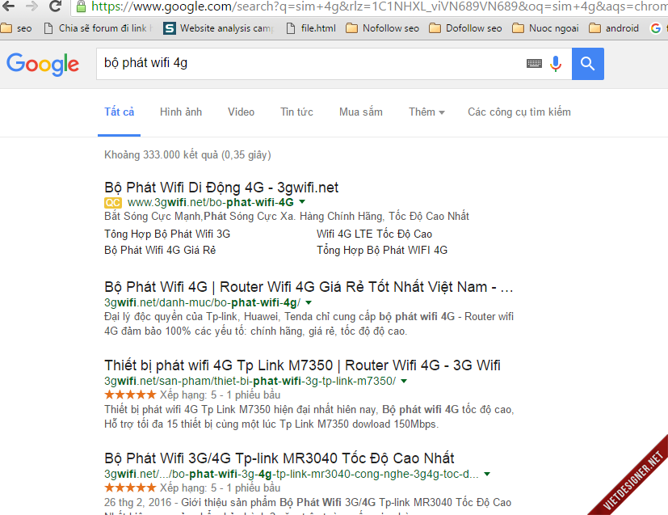Open the sitelink Bộ Phát Wifi 4G Giá Rẻ
This screenshot has width=668, height=515.
point(160,251)
